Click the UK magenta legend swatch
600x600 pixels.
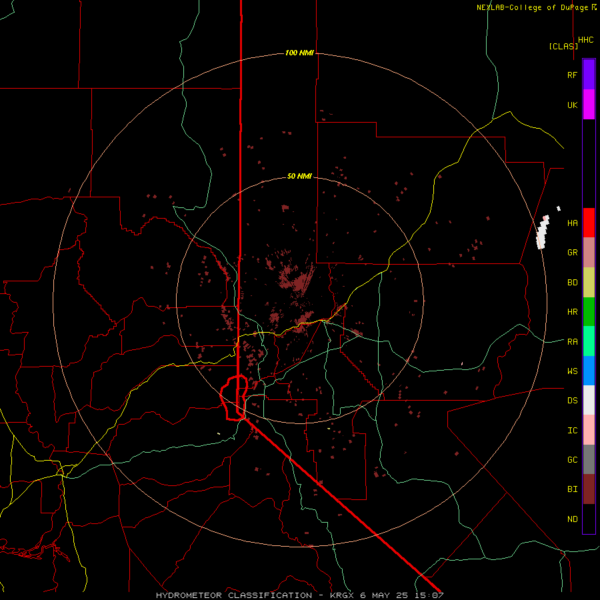[589, 105]
